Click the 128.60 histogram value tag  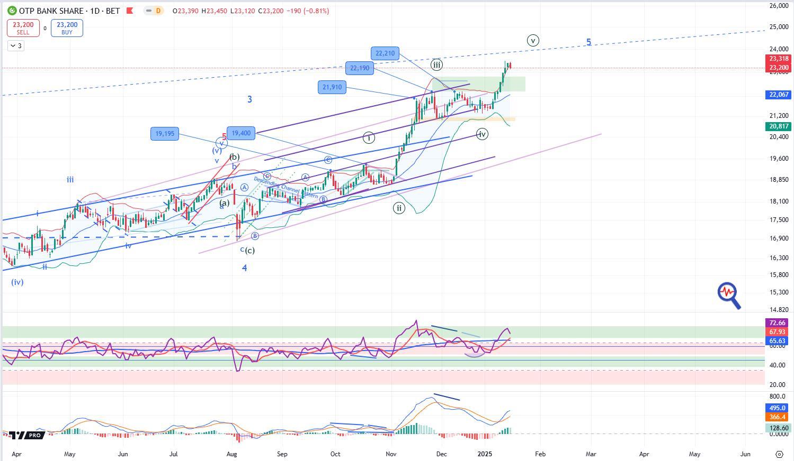[778, 428]
